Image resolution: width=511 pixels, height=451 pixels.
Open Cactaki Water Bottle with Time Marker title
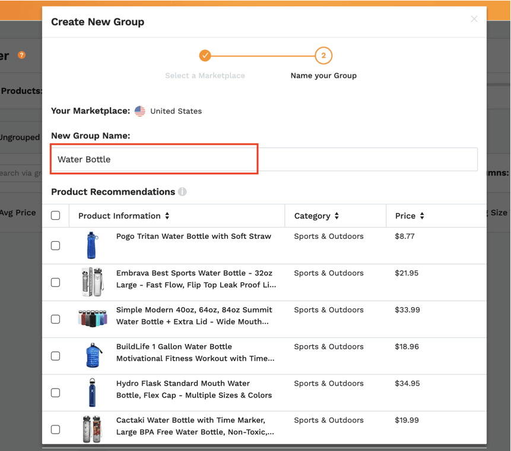[x=195, y=426]
